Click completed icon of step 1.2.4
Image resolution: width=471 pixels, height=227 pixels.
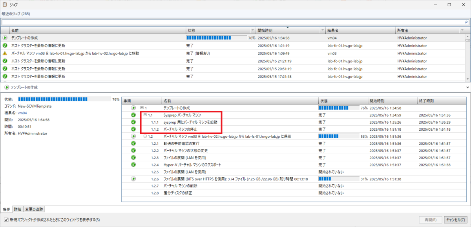[x=133, y=164]
